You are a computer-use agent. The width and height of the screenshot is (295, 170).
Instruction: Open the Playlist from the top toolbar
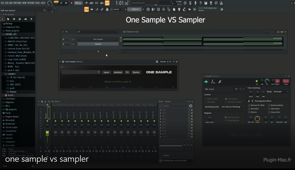coord(148,9)
